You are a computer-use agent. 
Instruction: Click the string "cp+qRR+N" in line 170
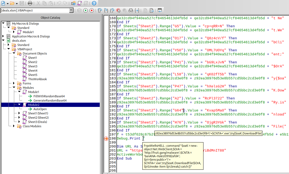click(x=213, y=26)
